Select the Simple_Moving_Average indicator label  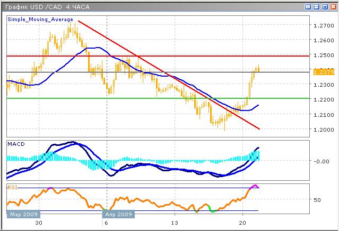coord(40,20)
